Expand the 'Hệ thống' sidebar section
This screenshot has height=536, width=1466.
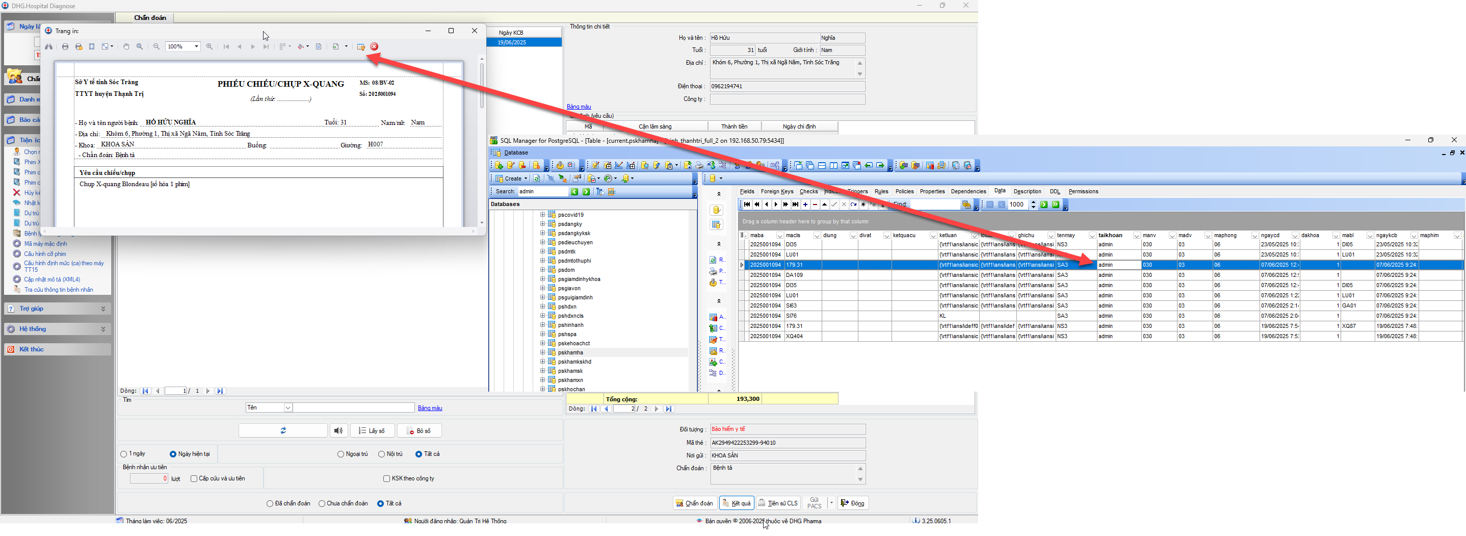(x=103, y=329)
